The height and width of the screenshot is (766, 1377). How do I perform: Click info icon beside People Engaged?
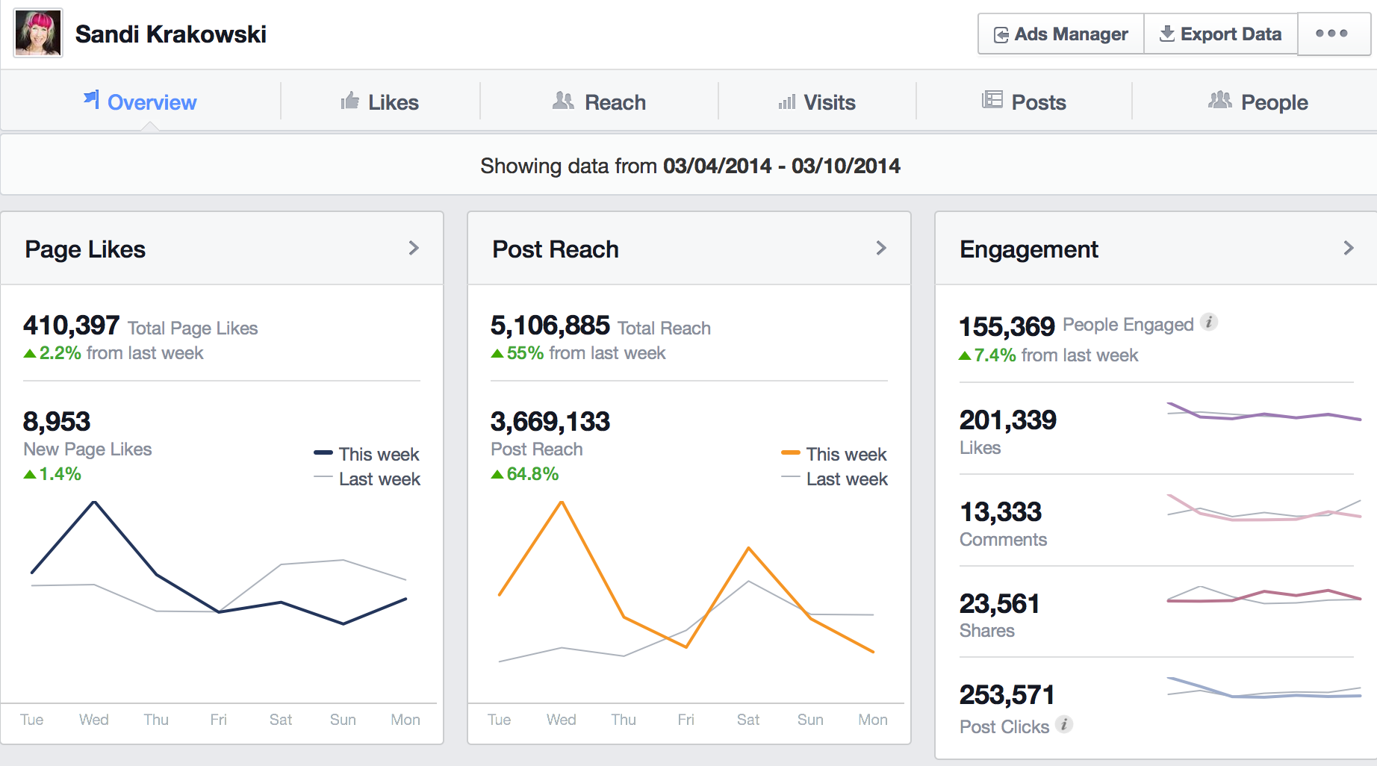pyautogui.click(x=1209, y=323)
